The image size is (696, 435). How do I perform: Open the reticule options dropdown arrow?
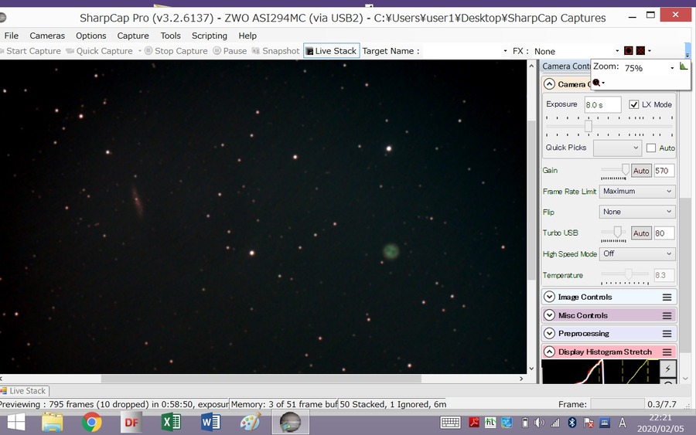click(x=650, y=51)
